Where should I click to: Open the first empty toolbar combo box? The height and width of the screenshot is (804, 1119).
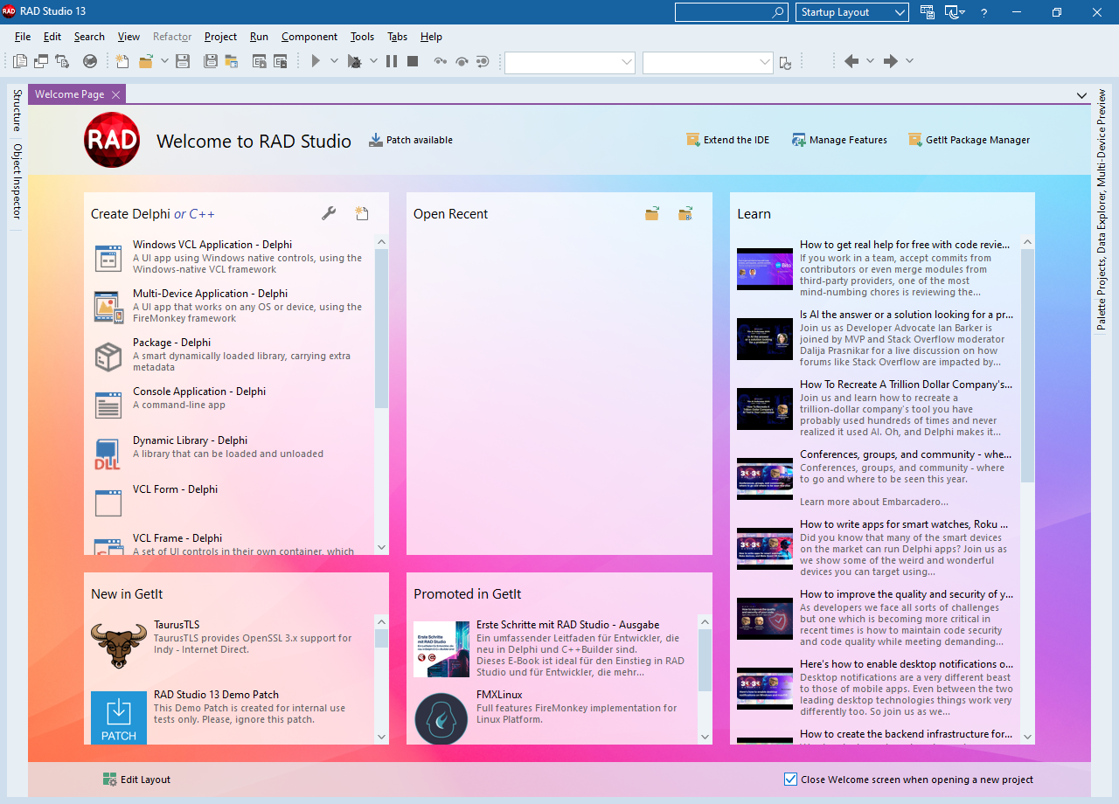570,62
